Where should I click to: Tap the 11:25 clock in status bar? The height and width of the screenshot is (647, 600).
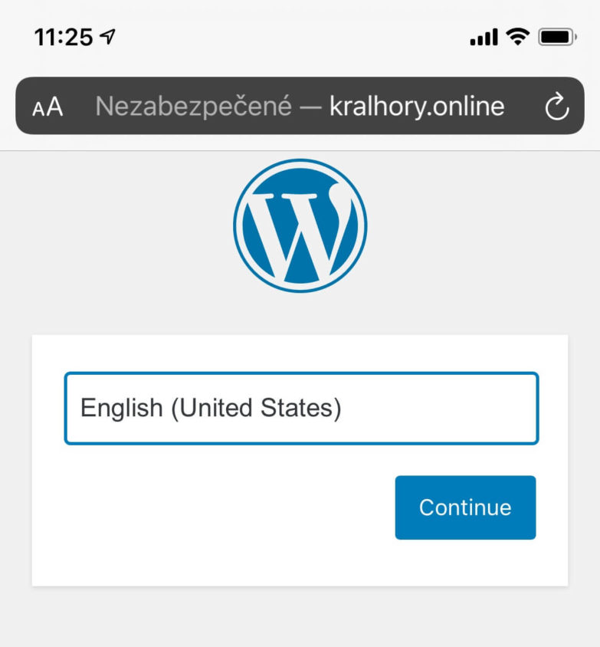click(x=64, y=37)
